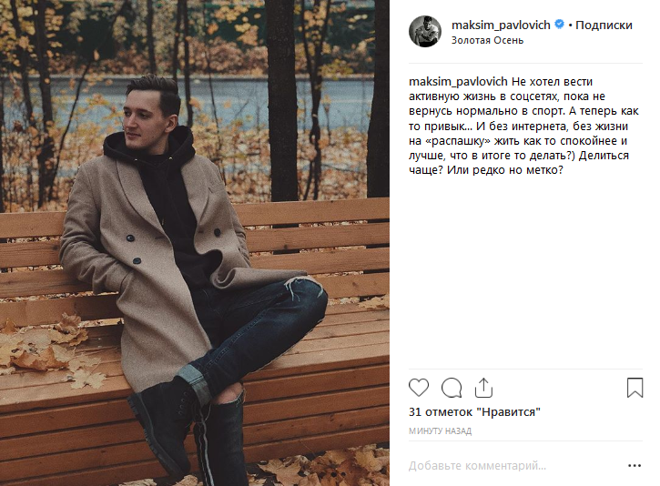Open the three-dot more options menu
Viewport: 660px width, 486px height.
point(635,465)
